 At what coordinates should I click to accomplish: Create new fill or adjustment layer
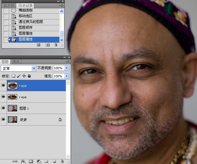39,161
